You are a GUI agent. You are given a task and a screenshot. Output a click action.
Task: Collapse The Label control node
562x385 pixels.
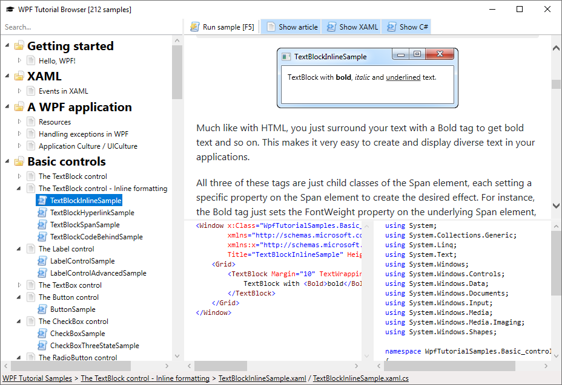click(x=18, y=248)
